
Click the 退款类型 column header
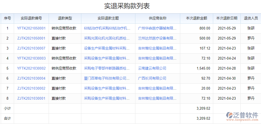[x=65, y=18]
